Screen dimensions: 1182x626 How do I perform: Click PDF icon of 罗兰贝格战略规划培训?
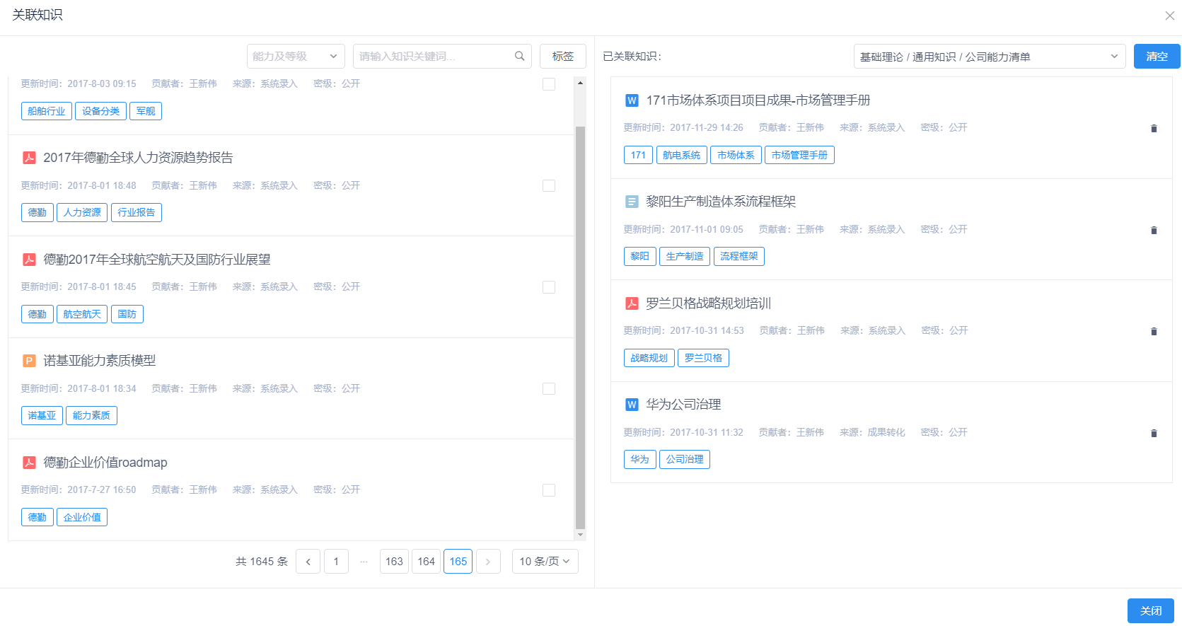pos(632,303)
